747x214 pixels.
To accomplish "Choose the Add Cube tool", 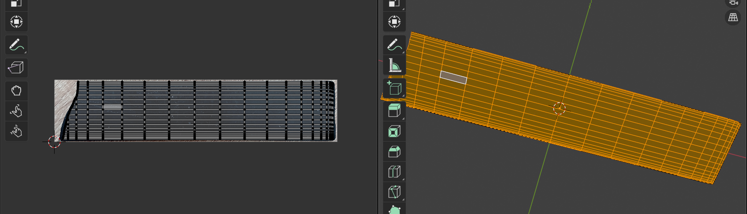I will point(394,88).
